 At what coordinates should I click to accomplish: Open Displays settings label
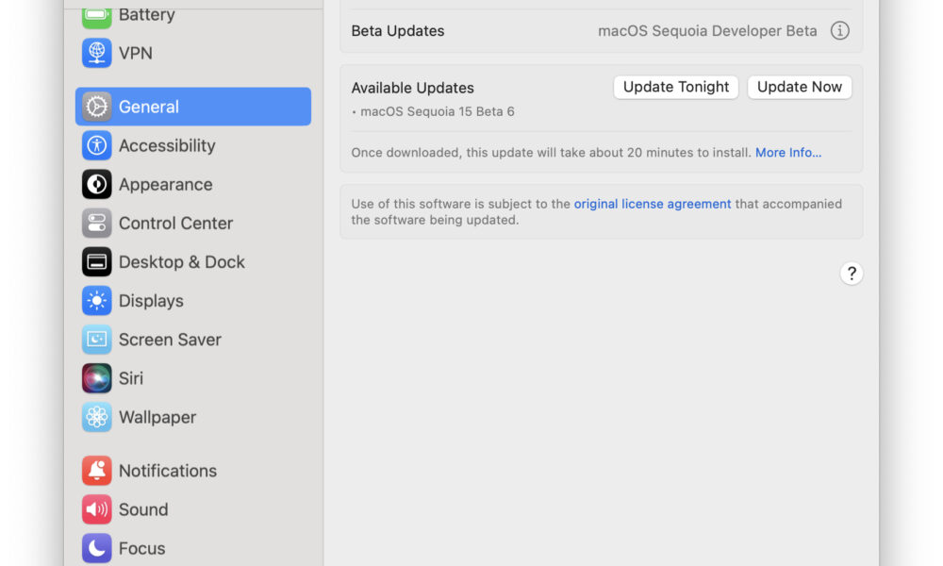151,301
